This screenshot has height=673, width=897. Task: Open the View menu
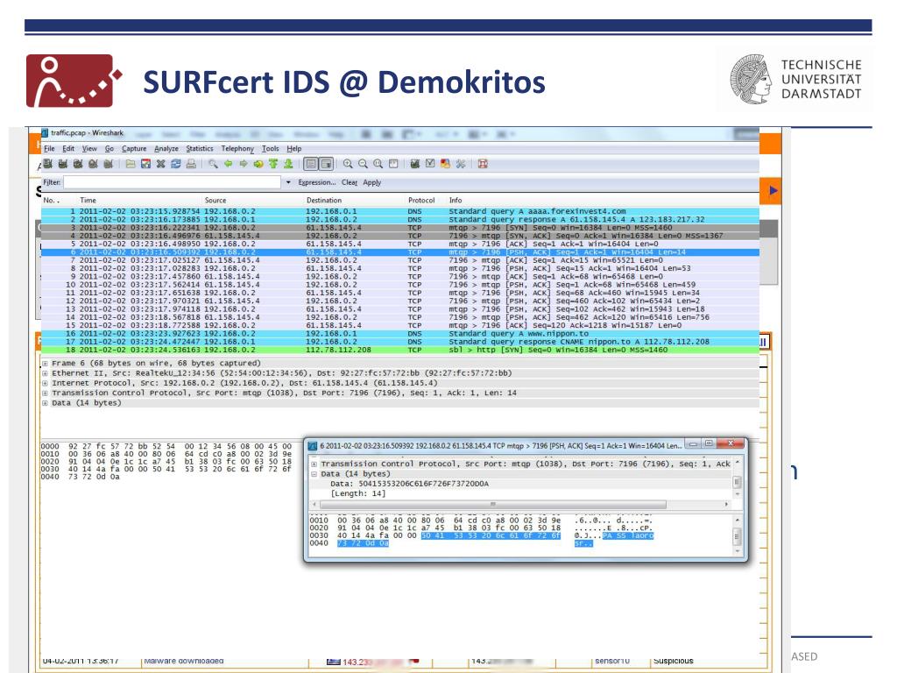click(x=89, y=149)
